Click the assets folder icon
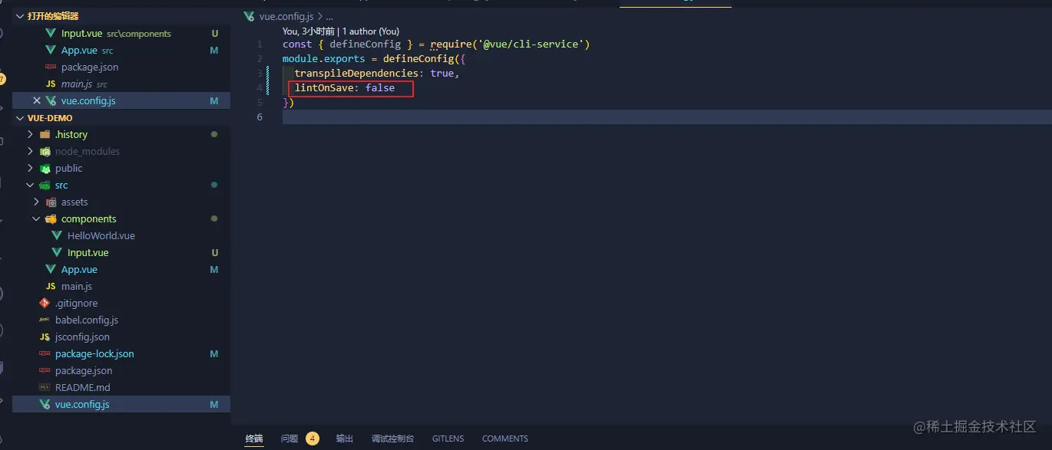Viewport: 1052px width, 450px height. (x=51, y=202)
